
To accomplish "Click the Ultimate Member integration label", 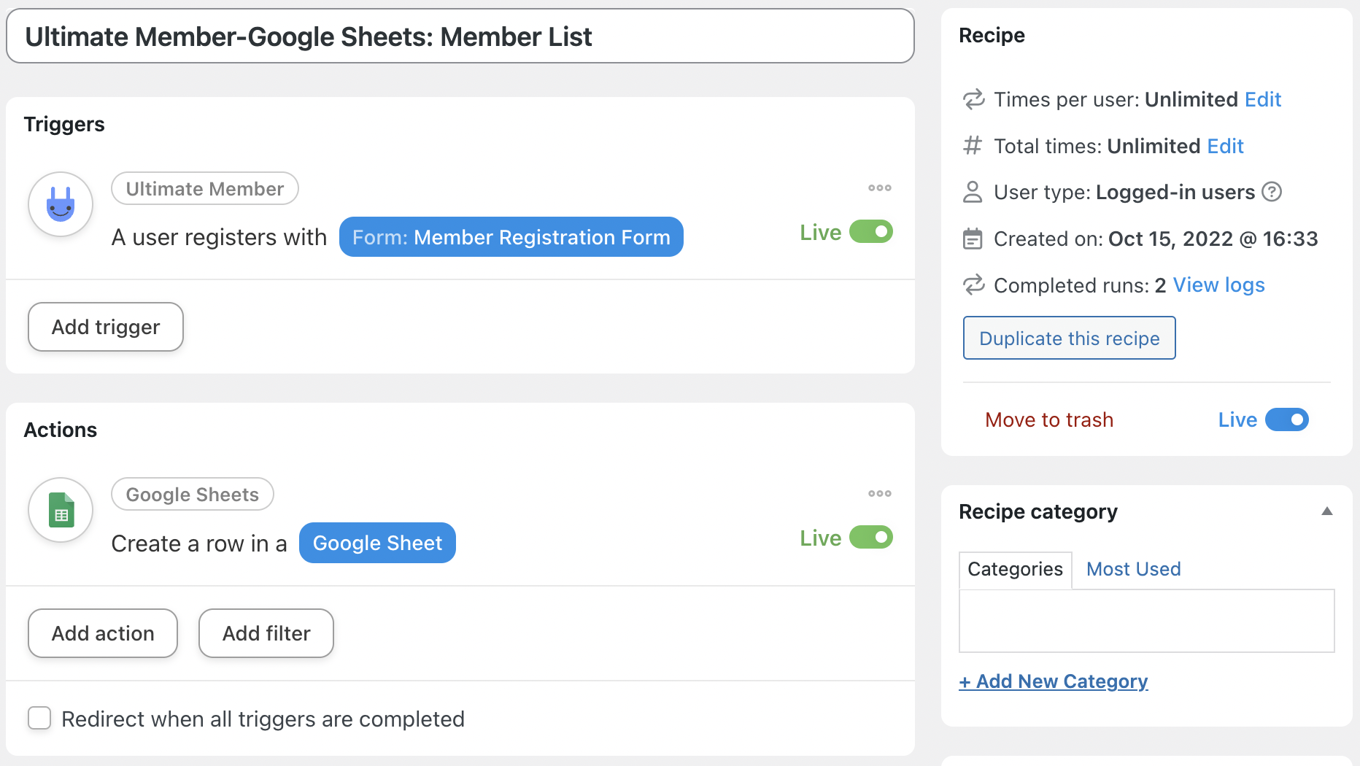I will click(205, 189).
